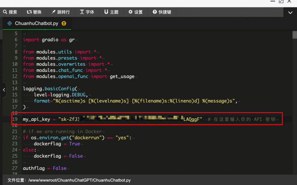Click the Python file icon in the tab

click(10, 23)
